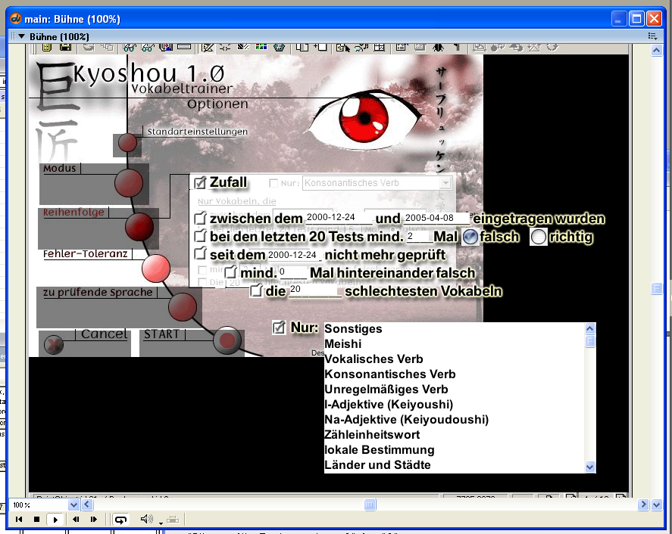Viewport: 672px width, 534px height.
Task: Select 'Vokalisches Verb' in the list
Action: pos(374,359)
